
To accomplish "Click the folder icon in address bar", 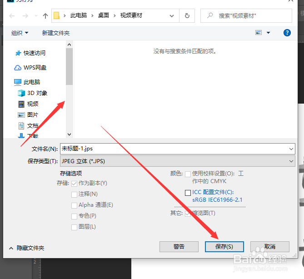I will click(57, 15).
